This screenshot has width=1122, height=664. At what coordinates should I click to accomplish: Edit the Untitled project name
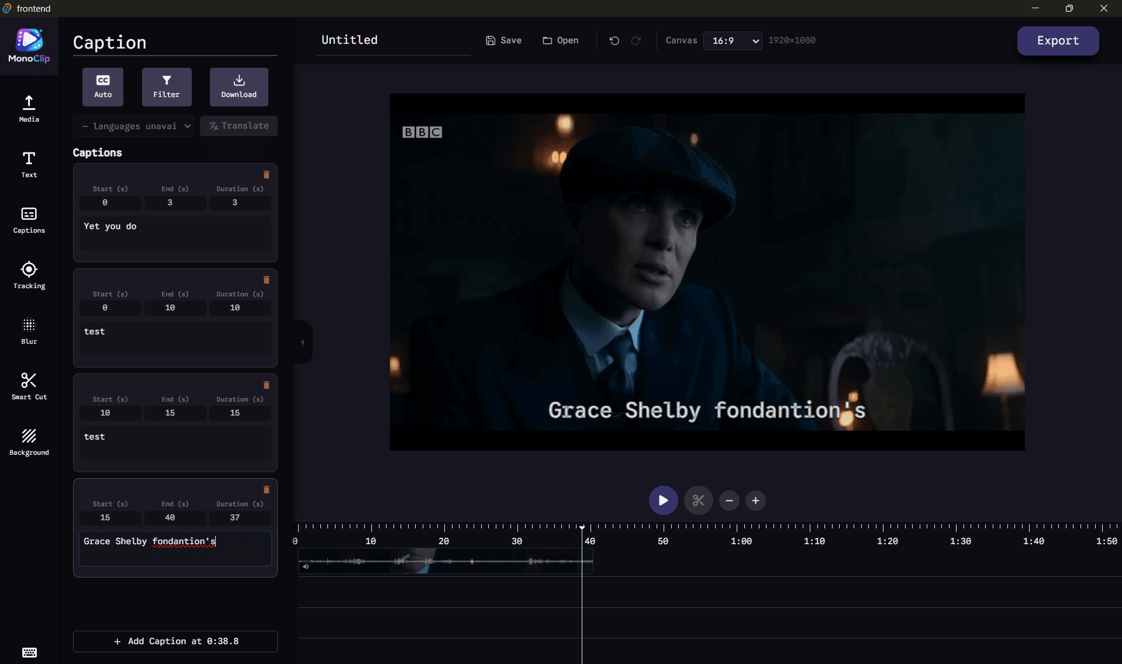(x=392, y=40)
